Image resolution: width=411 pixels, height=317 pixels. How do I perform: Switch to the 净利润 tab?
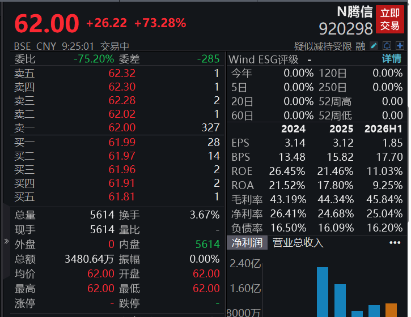click(247, 243)
